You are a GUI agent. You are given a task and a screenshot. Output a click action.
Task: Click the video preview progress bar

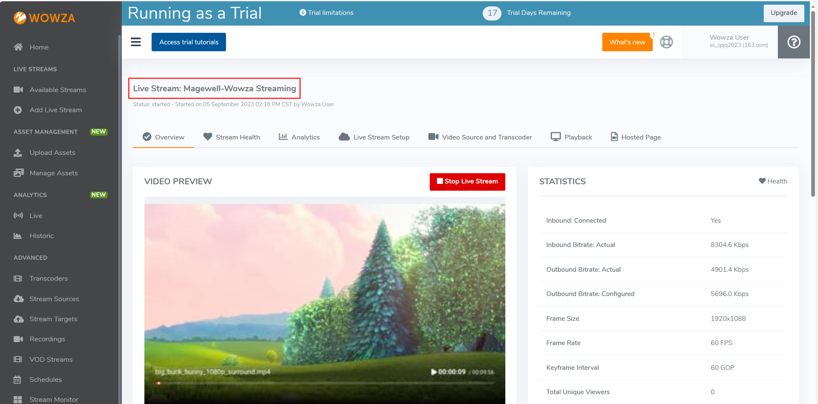click(325, 383)
